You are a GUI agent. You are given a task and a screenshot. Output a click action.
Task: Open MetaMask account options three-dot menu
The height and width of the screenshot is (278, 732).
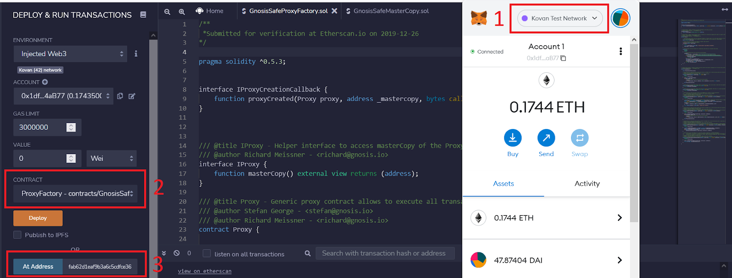(620, 51)
